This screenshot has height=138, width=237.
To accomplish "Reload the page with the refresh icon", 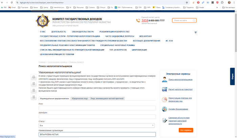I will pos(12,3).
